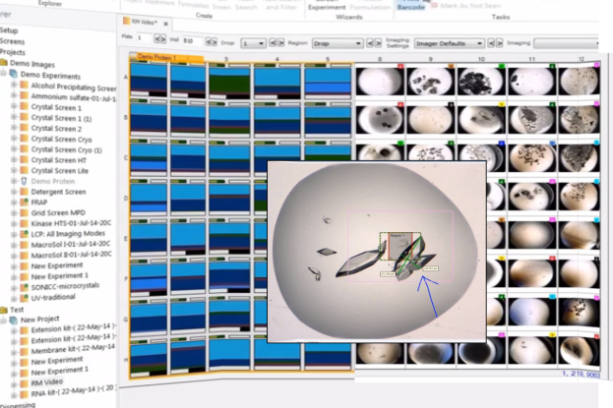Go to next drop arrow
613x408 pixels.
280,42
